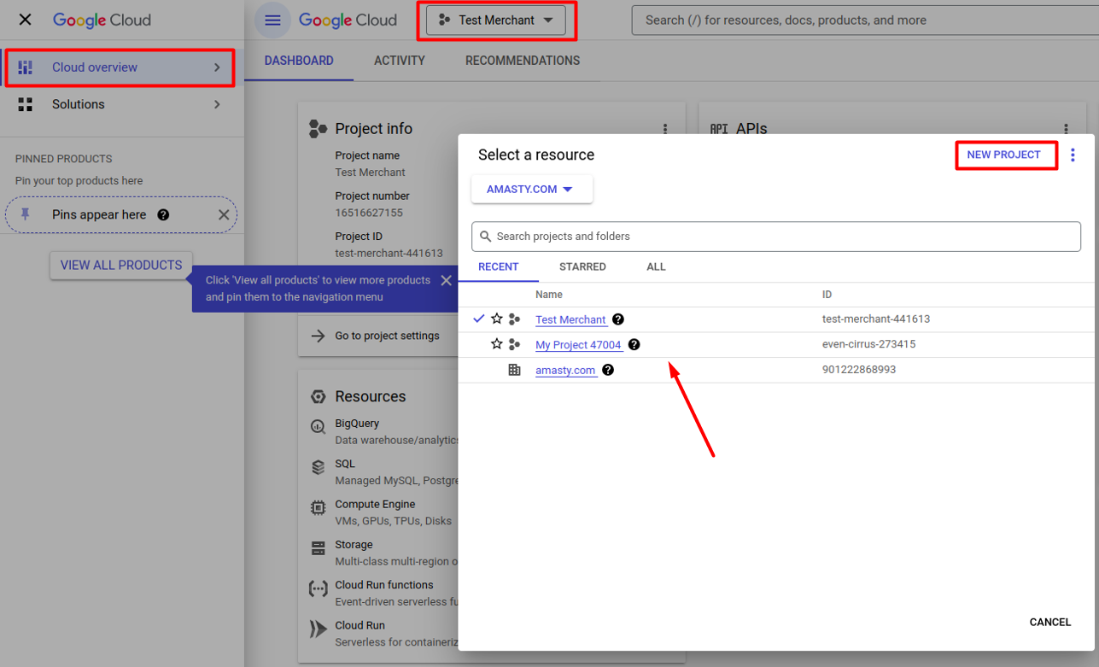The width and height of the screenshot is (1099, 667).
Task: Click the Cloud Run functions resource icon
Action: click(318, 588)
